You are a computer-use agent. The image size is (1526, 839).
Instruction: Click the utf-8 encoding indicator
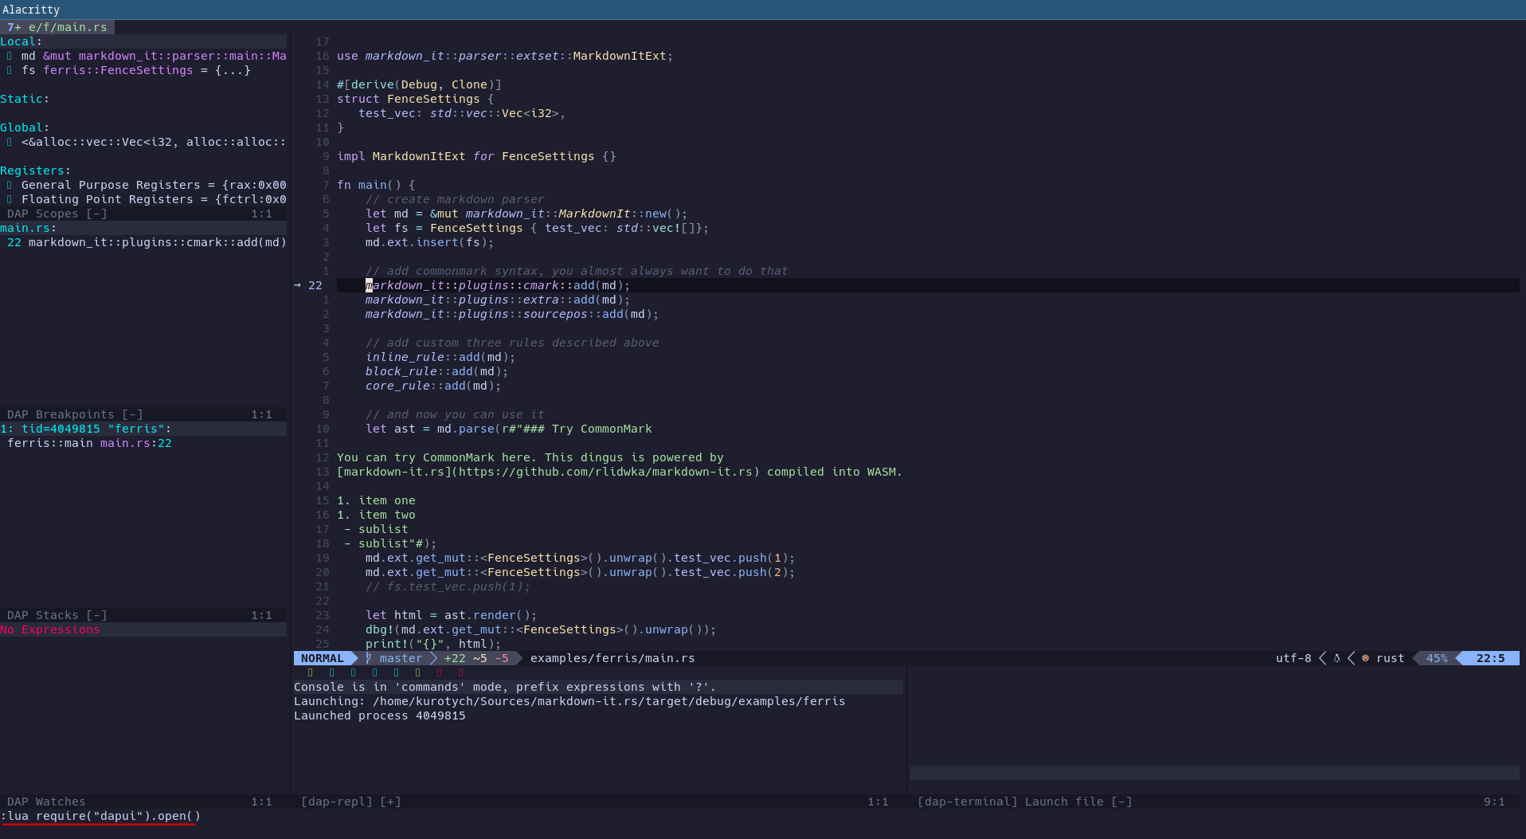coord(1293,658)
